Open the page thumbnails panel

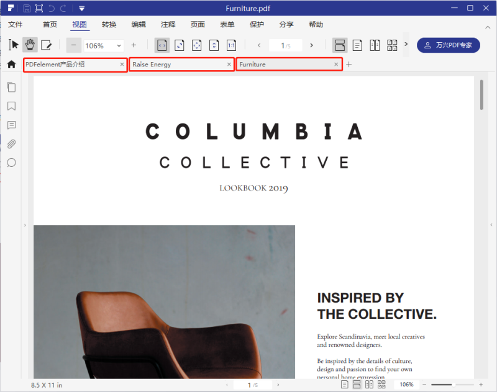pyautogui.click(x=11, y=87)
